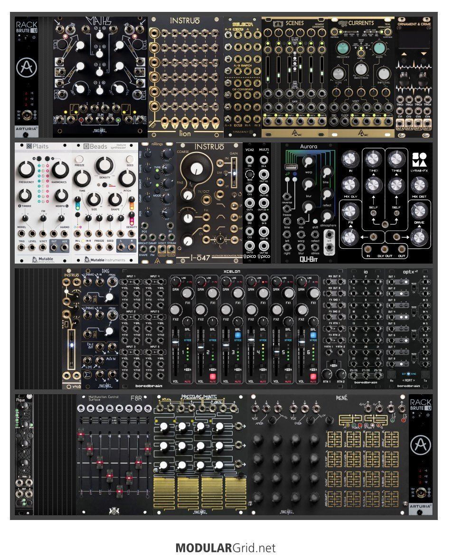Viewport: 452px width, 558px height.
Task: Toggle the SEED button on Beads
Action: (x=130, y=159)
